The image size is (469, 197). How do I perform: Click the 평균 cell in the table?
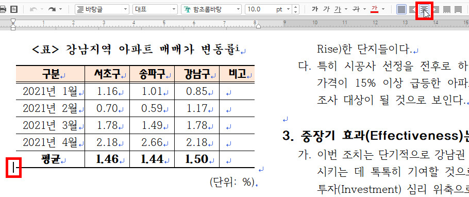51,159
